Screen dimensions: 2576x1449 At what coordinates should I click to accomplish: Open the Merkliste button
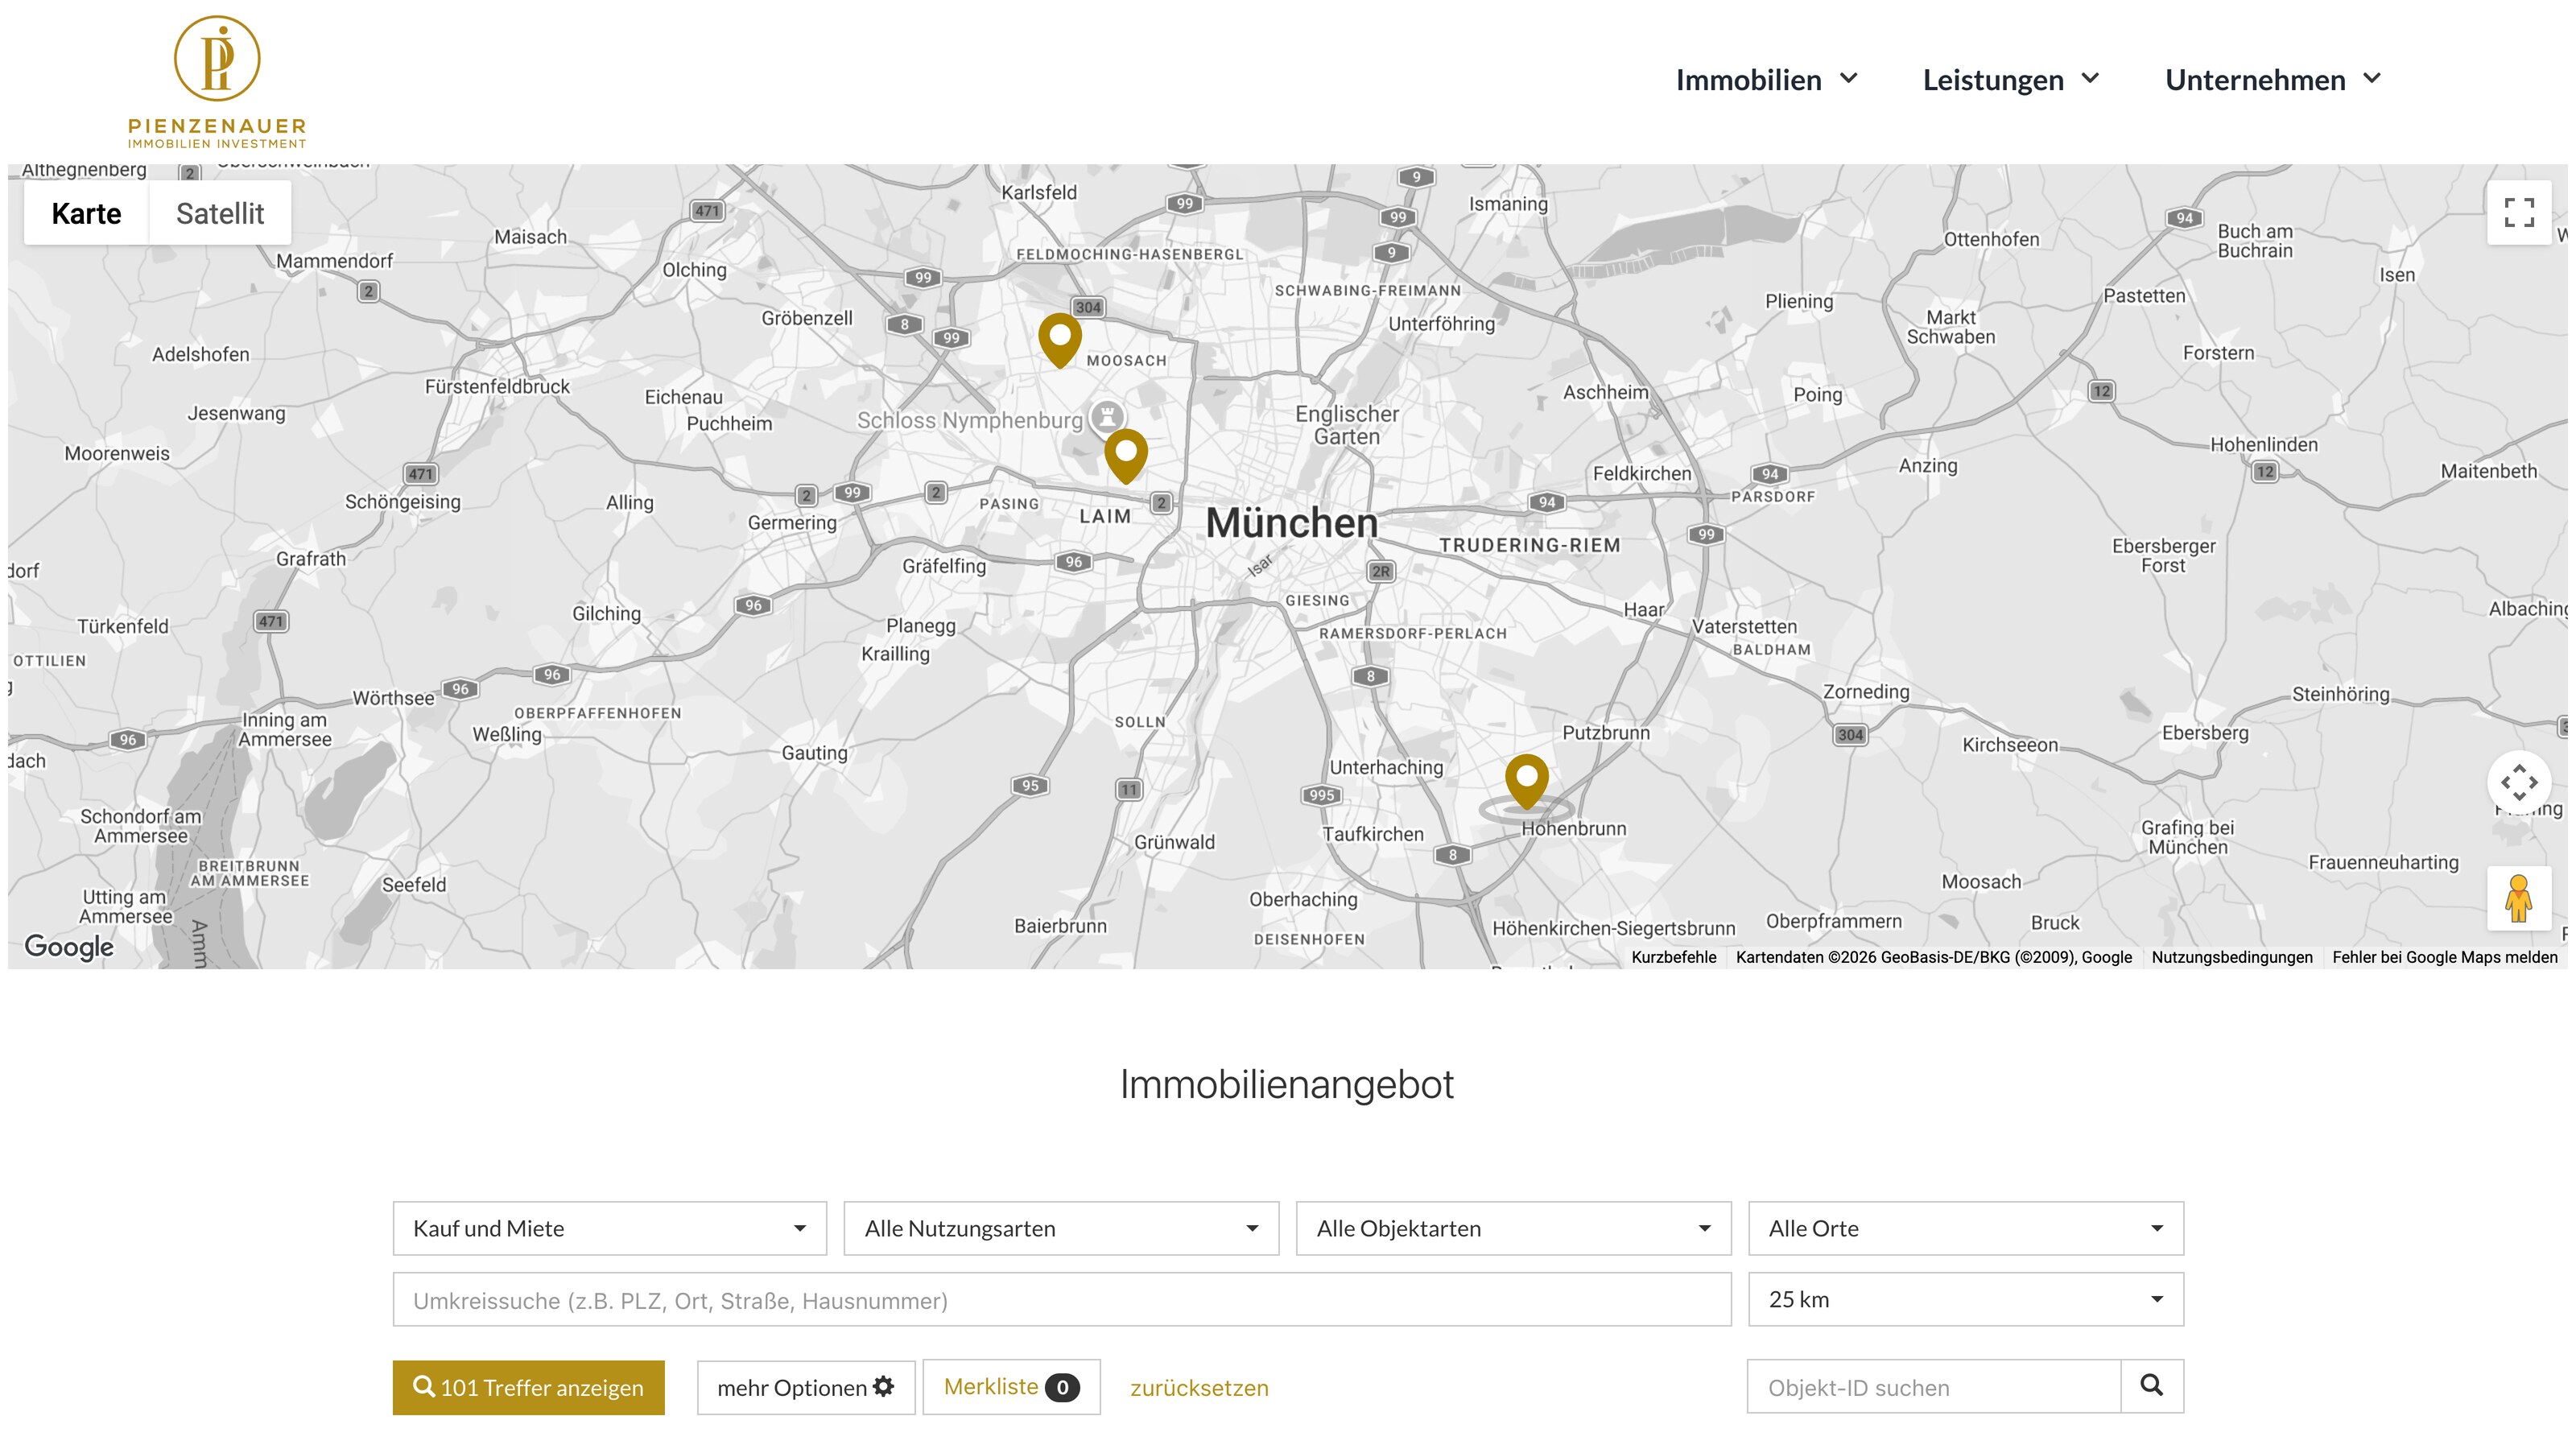tap(1011, 1386)
